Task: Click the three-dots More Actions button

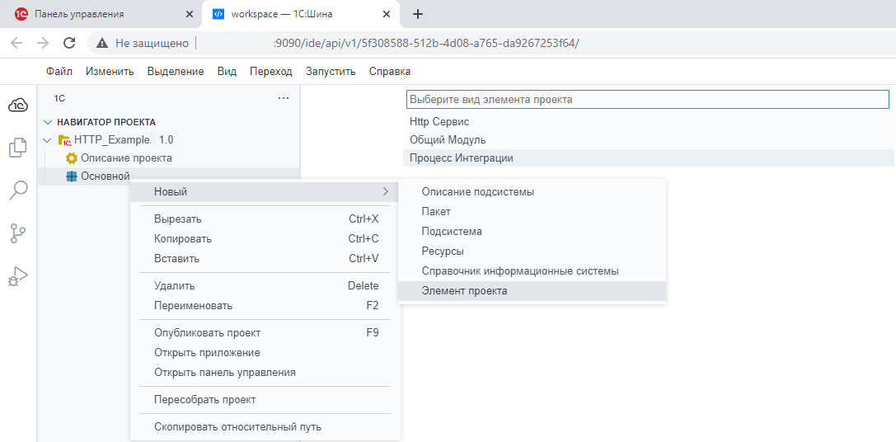Action: point(284,98)
